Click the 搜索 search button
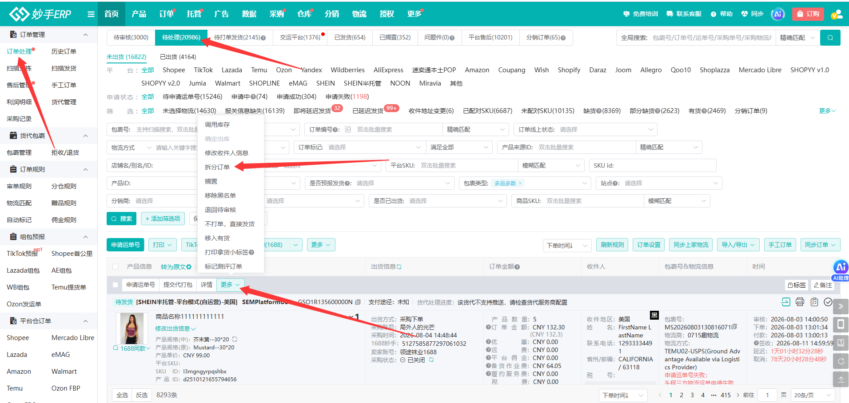Image resolution: width=849 pixels, height=403 pixels. [x=121, y=219]
